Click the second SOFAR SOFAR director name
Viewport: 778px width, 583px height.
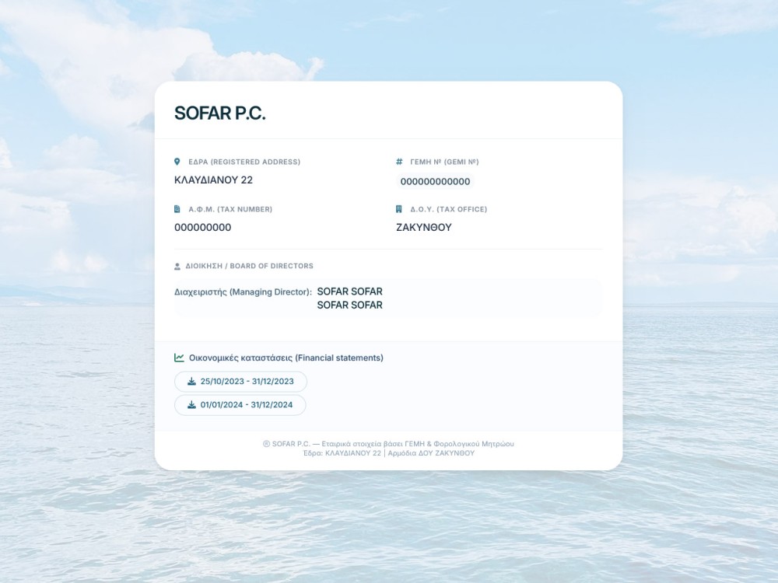tap(350, 305)
